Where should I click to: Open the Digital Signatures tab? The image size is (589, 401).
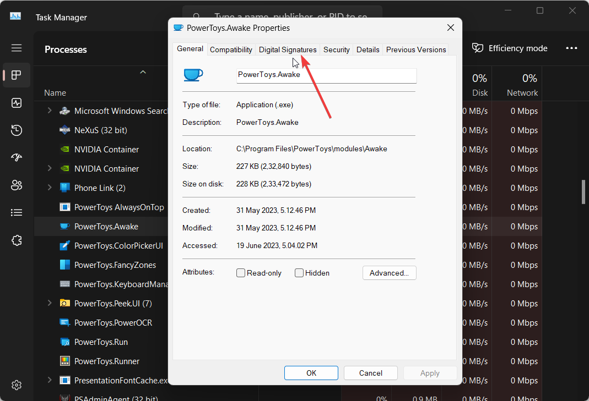288,50
